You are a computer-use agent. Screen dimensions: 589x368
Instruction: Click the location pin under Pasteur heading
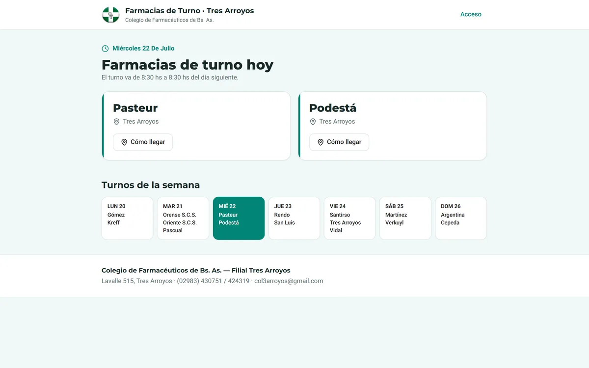[116, 122]
